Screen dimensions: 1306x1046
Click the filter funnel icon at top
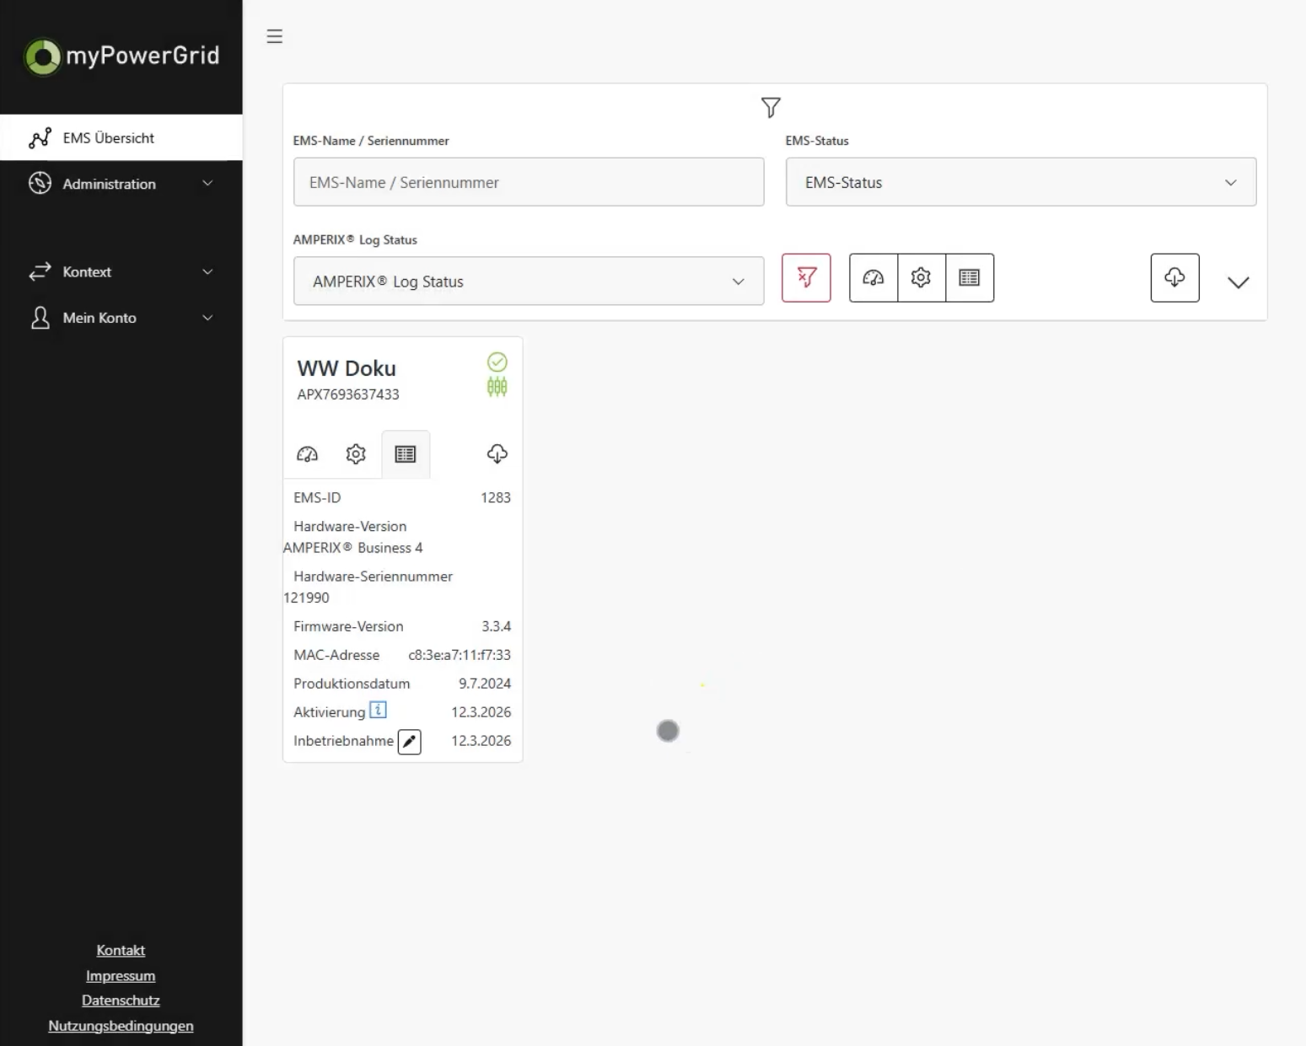tap(771, 107)
